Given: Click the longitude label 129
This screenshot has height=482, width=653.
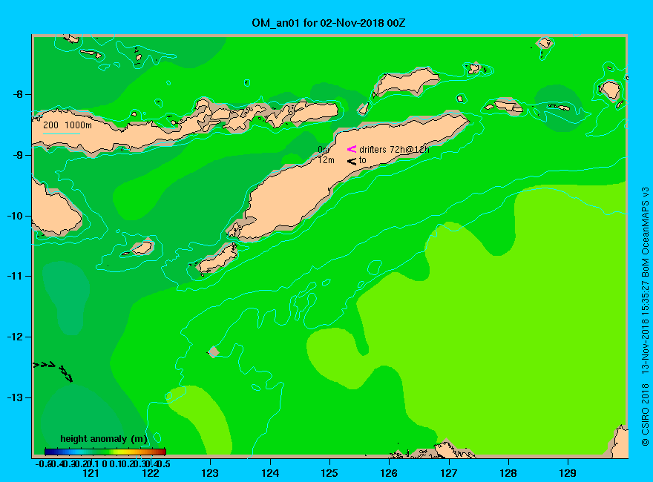Looking at the screenshot, I should 568,473.
